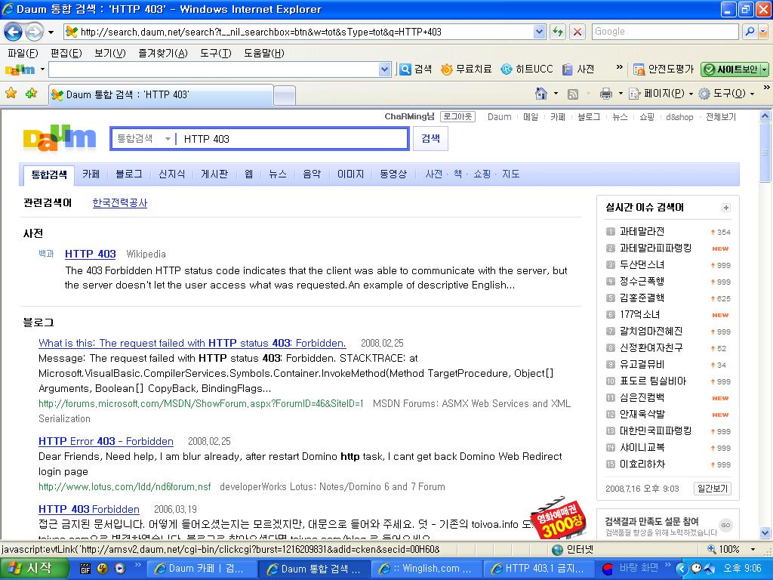Open the address bar dropdown arrow
This screenshot has width=773, height=580.
click(539, 32)
